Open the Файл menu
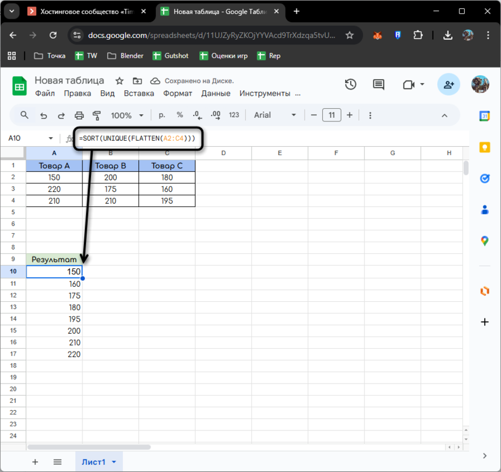 (x=45, y=94)
